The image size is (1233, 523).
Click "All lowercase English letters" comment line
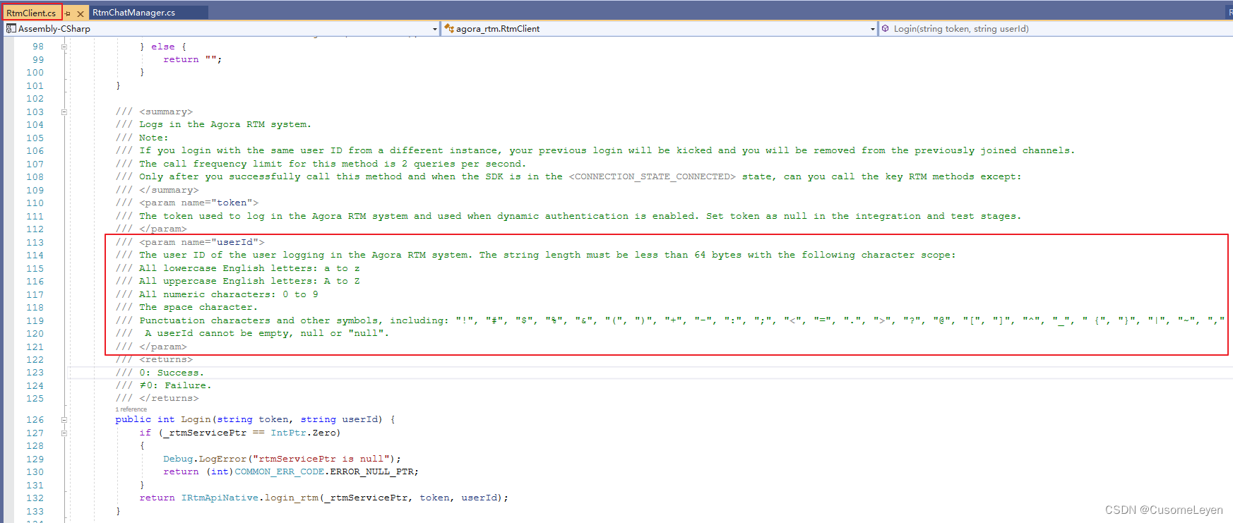coord(237,268)
